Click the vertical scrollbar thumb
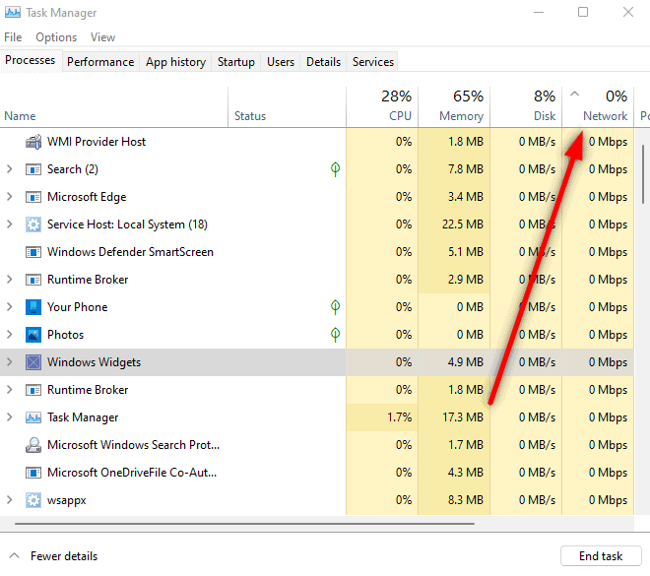Screen dimensions: 650x576 (642, 174)
